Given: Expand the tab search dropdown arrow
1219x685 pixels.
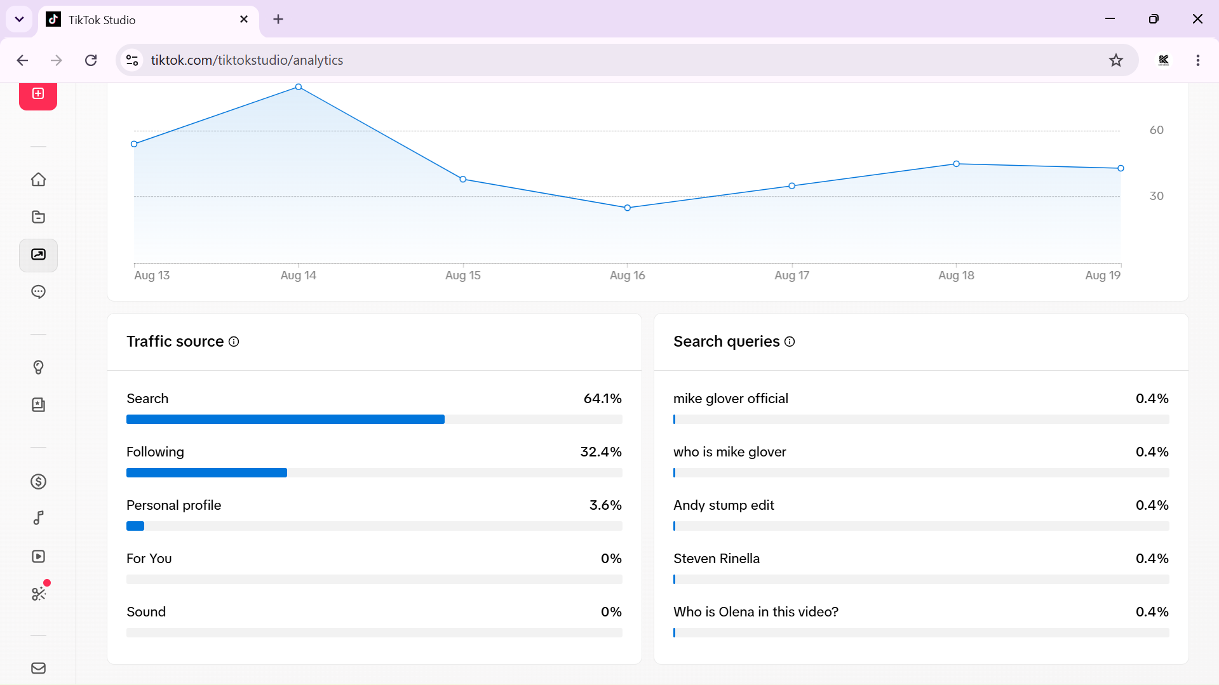Looking at the screenshot, I should click(x=19, y=19).
